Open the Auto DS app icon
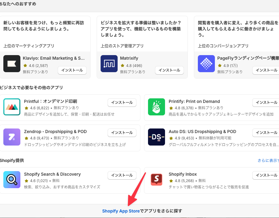This screenshot has height=218, width=279. (x=157, y=137)
